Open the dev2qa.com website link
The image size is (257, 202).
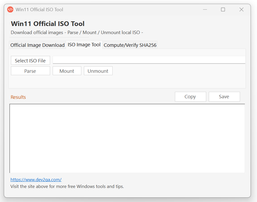click(x=36, y=180)
